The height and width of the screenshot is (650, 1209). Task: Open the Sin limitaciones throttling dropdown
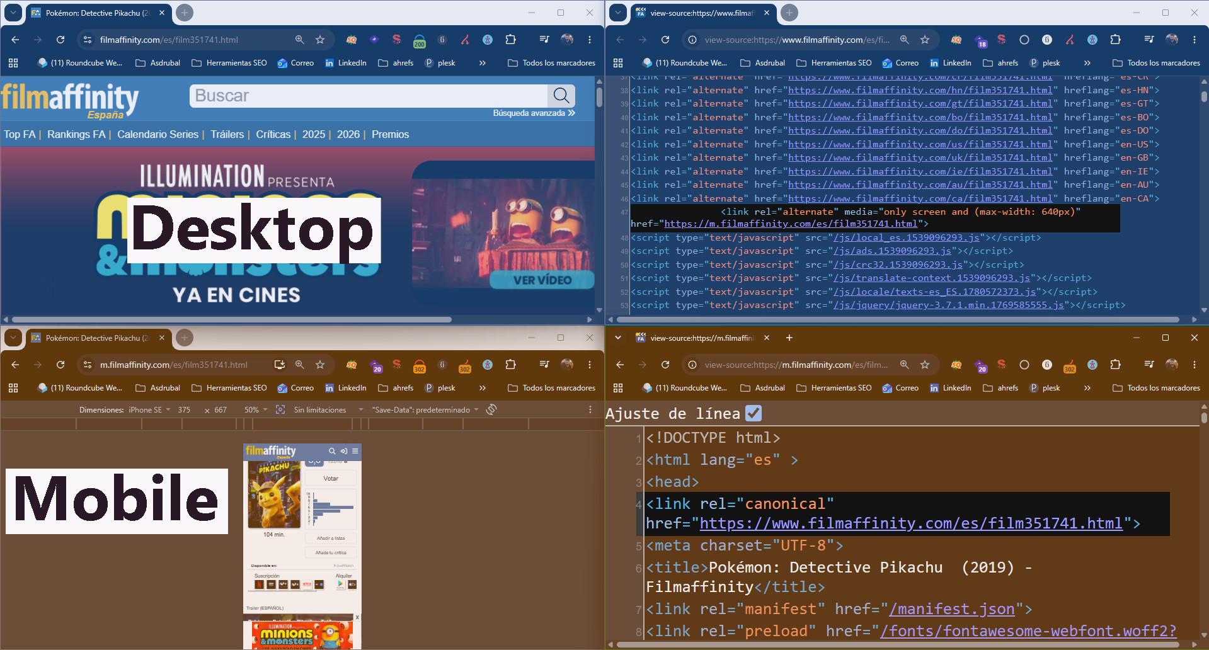point(328,410)
